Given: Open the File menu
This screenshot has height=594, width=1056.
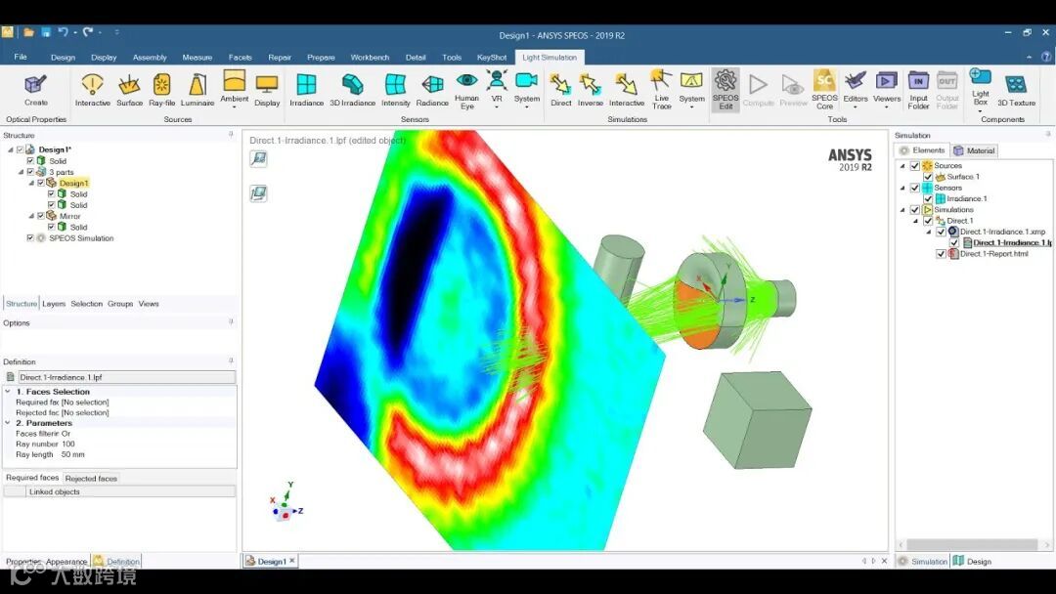Looking at the screenshot, I should coord(21,58).
